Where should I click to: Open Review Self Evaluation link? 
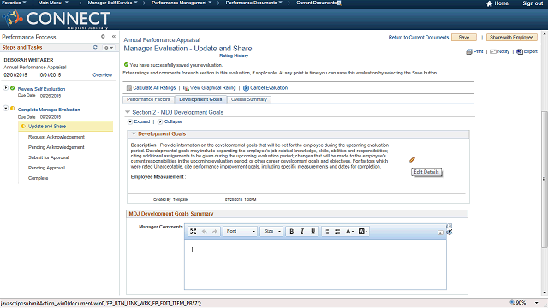coord(41,89)
